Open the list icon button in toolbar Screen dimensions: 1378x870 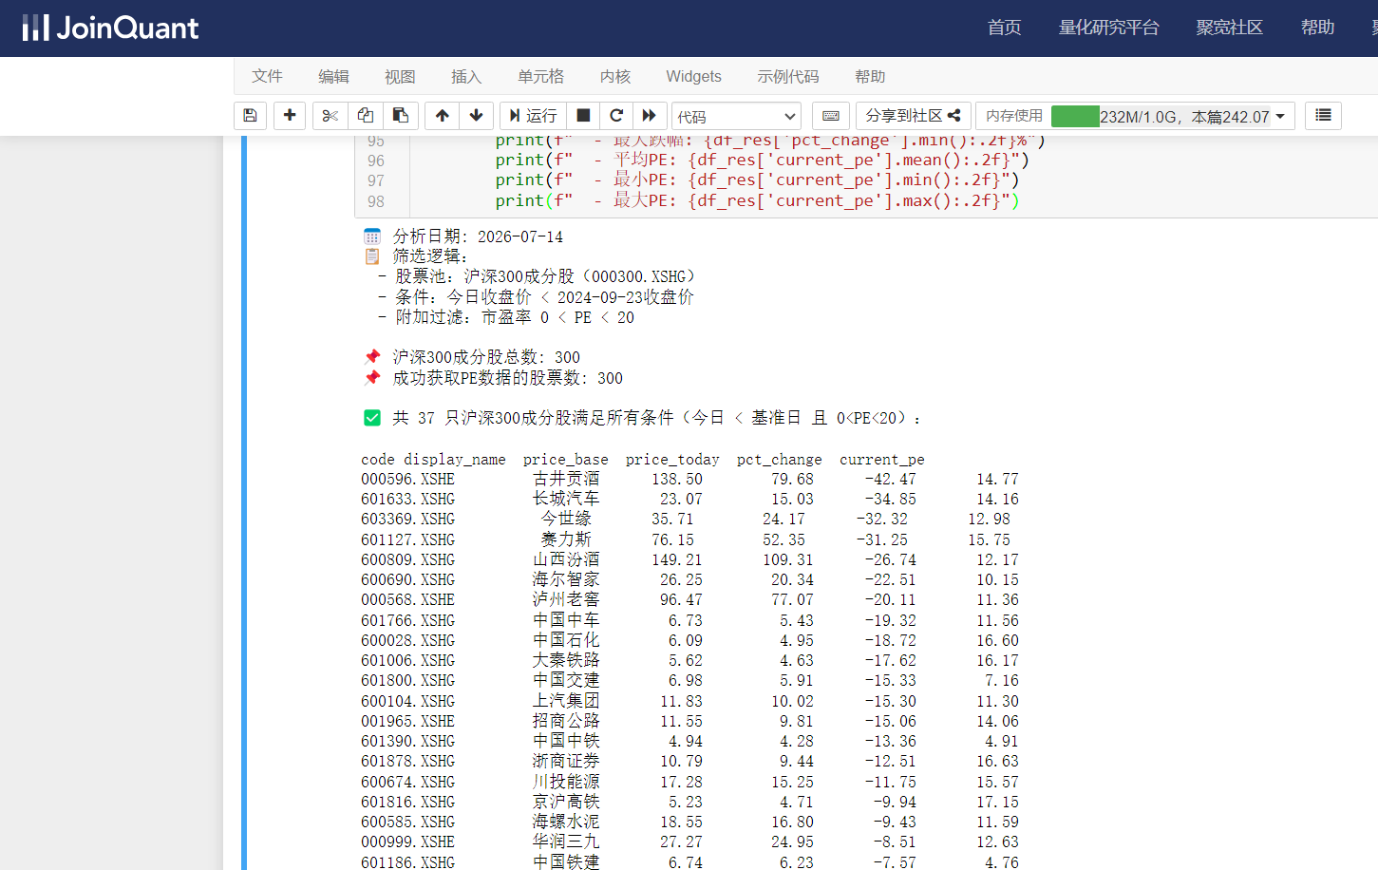coord(1323,115)
